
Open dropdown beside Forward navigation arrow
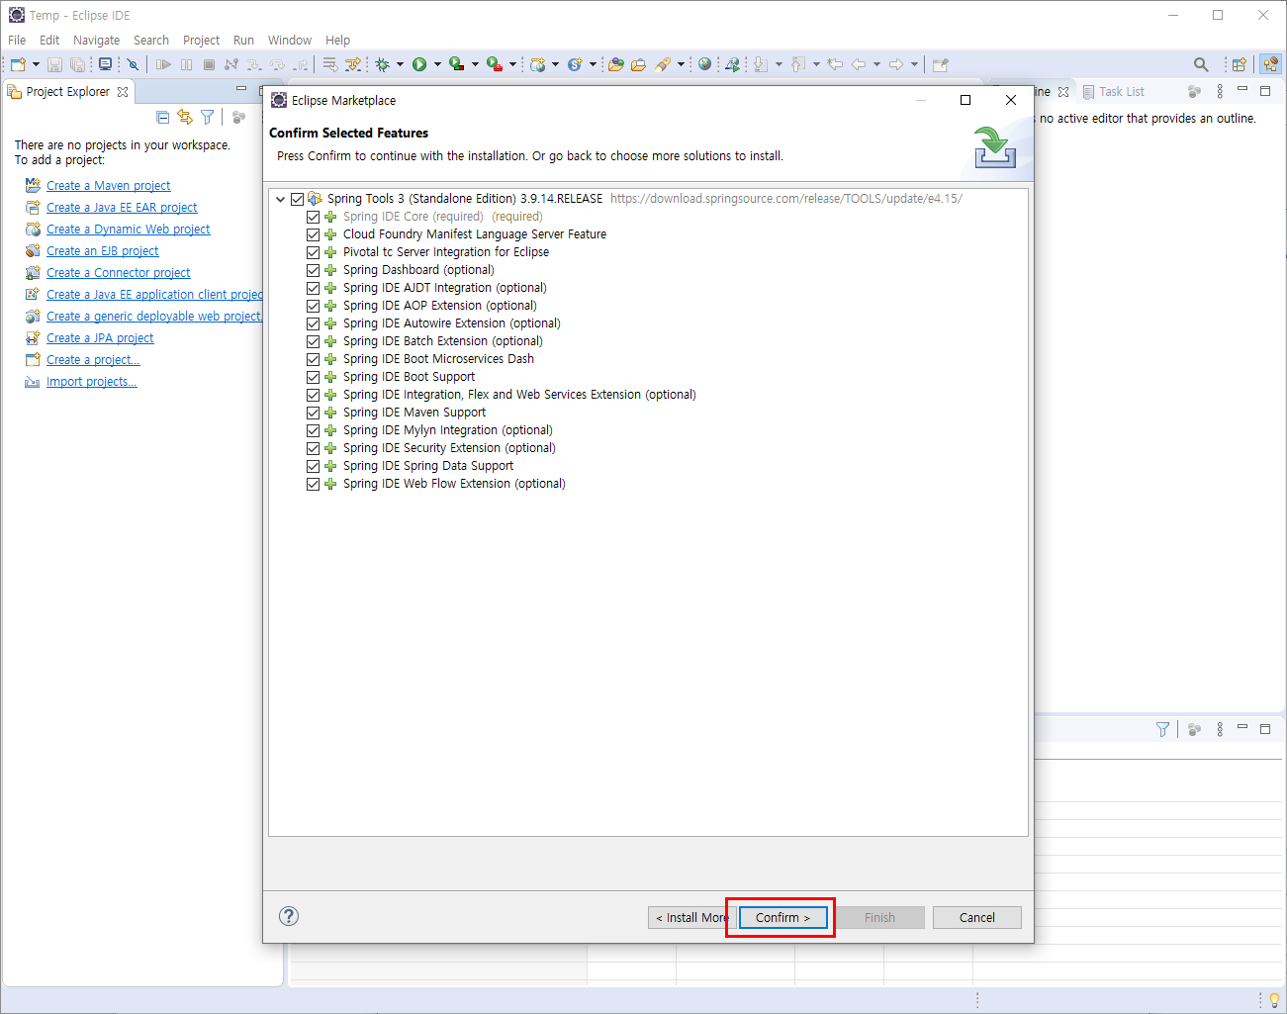[914, 64]
